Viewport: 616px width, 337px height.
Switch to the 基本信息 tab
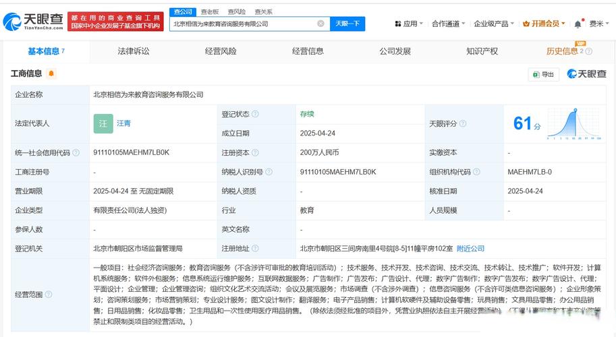coord(46,51)
